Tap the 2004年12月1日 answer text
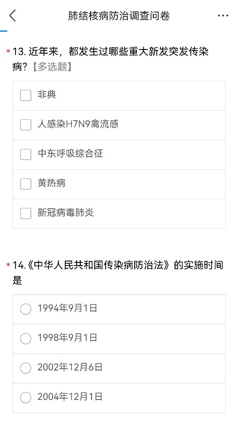The width and height of the screenshot is (238, 424). (70, 397)
